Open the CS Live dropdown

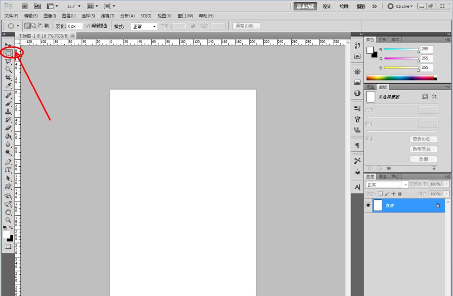click(400, 6)
